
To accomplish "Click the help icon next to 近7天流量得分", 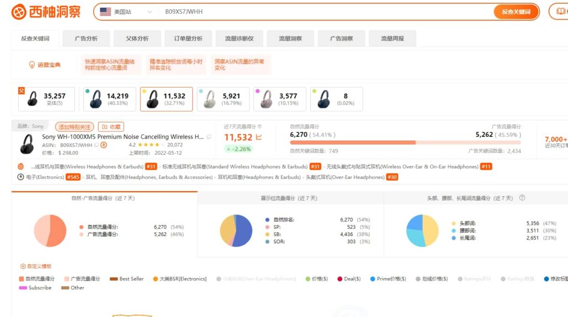I will 260,126.
